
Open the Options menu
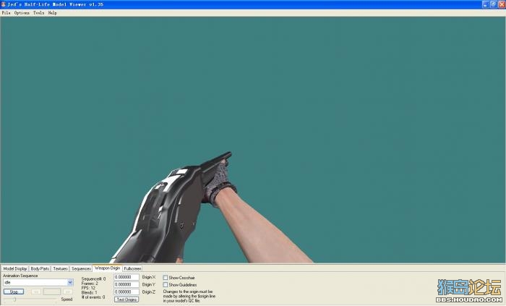pos(22,13)
